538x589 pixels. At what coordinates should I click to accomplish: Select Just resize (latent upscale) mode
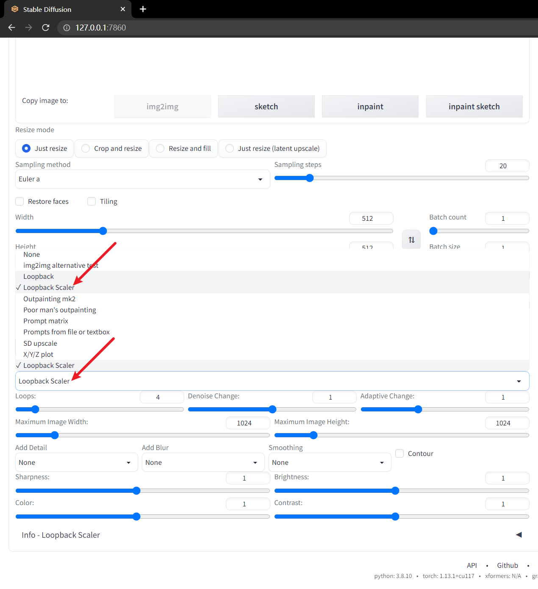(x=272, y=148)
